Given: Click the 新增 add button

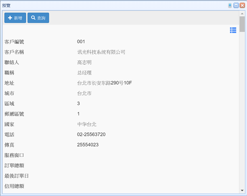Looking at the screenshot, I should coord(15,18).
